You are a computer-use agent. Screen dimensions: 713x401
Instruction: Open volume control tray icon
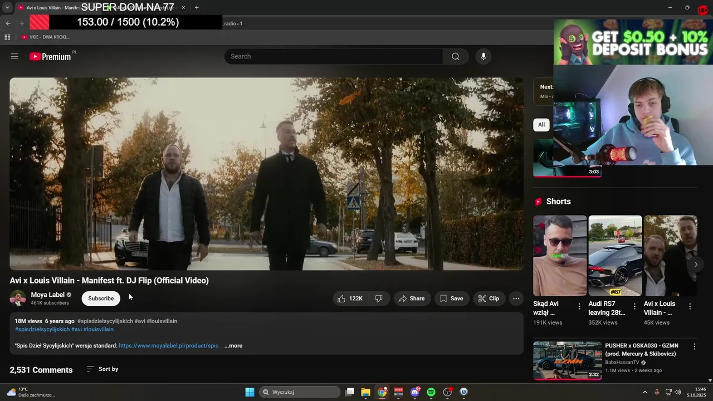coord(678,392)
